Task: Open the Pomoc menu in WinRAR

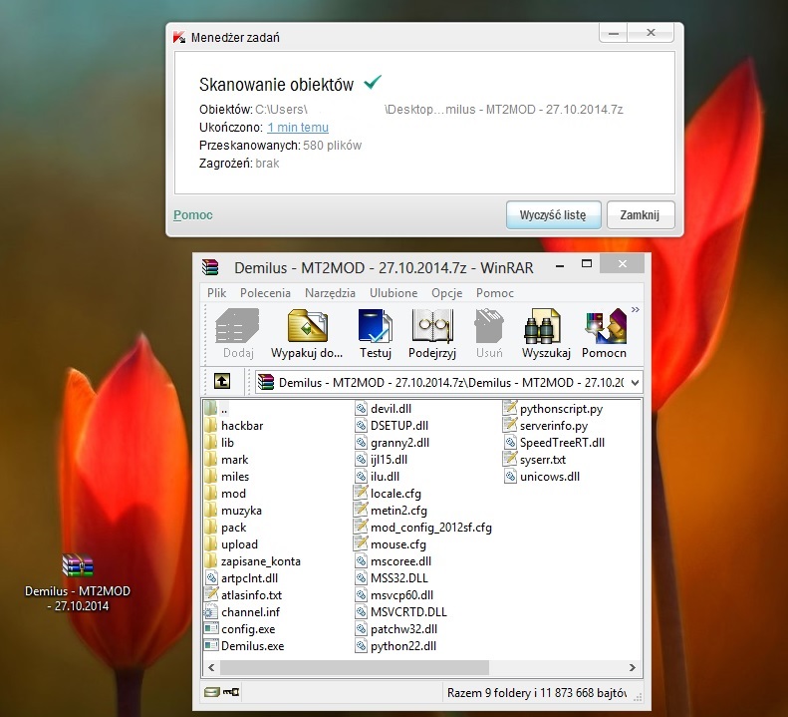Action: click(x=495, y=293)
